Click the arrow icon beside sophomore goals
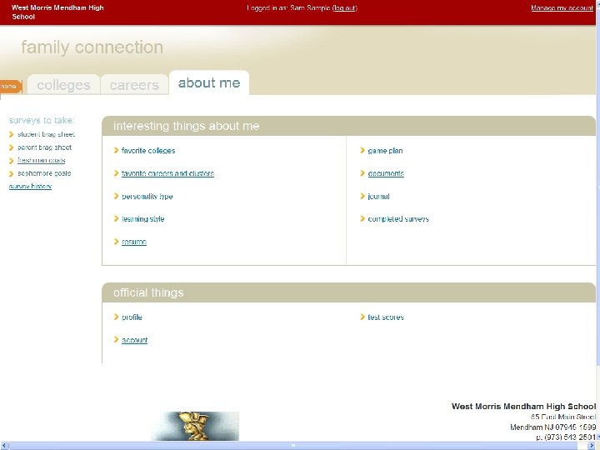 pyautogui.click(x=12, y=173)
